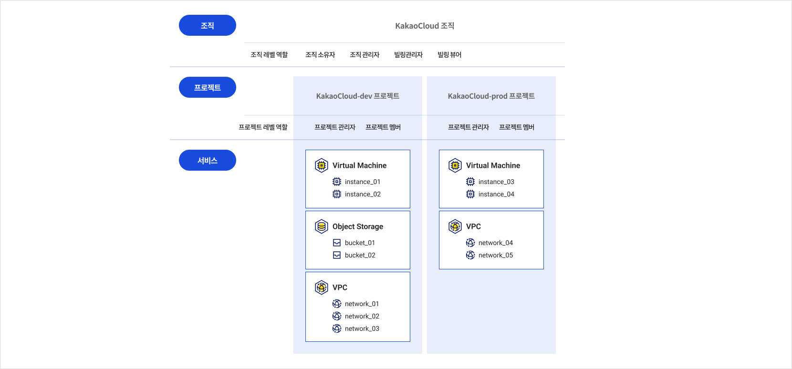Select the network_02 entry
792x369 pixels.
coord(362,316)
